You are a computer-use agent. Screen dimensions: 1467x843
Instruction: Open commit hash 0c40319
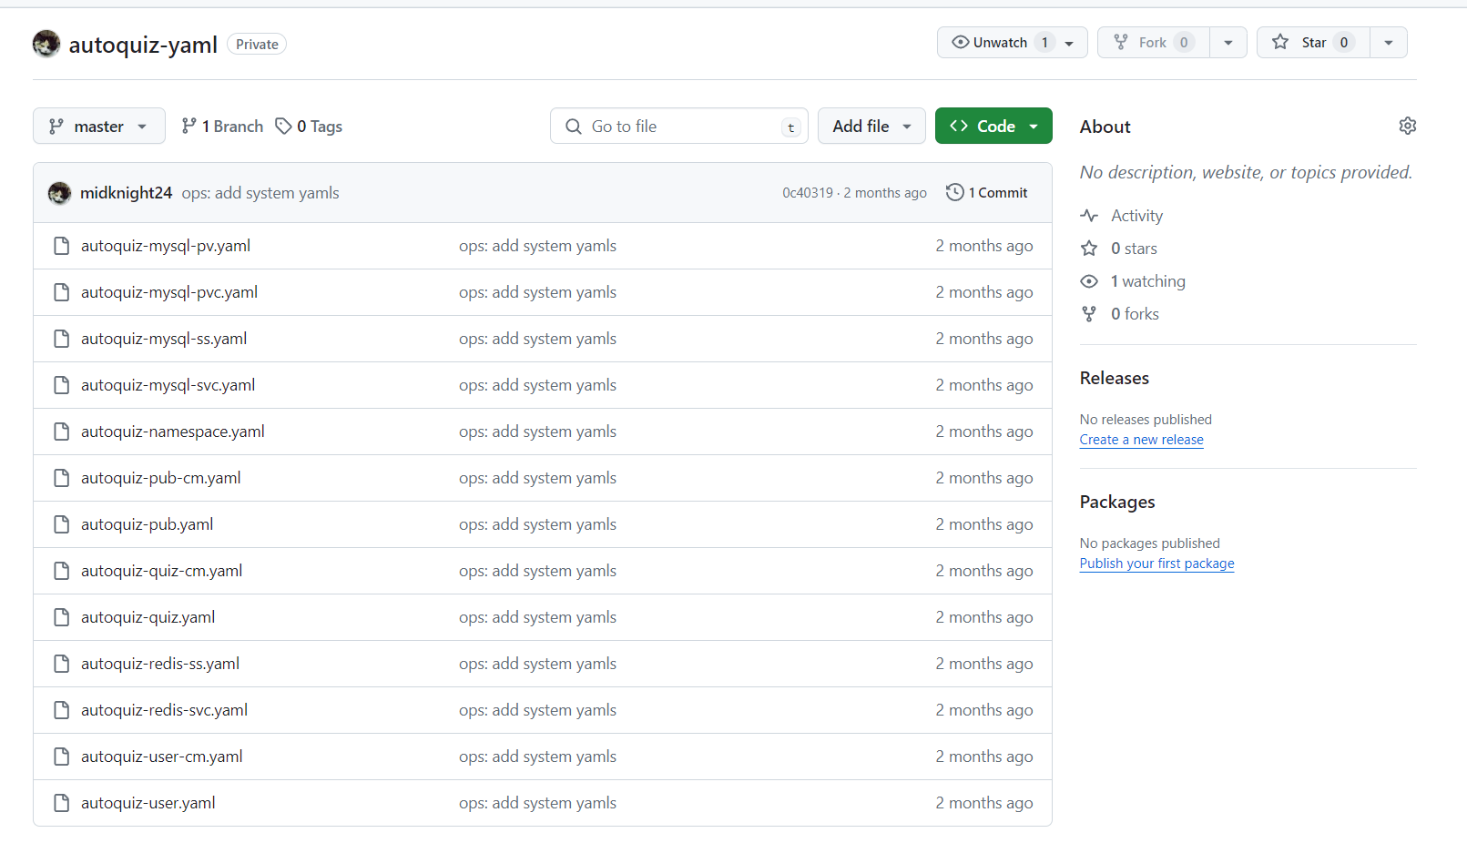(807, 193)
